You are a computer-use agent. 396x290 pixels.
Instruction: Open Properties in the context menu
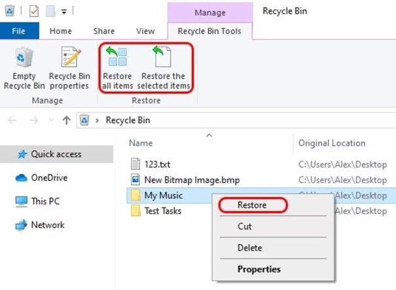[259, 268]
